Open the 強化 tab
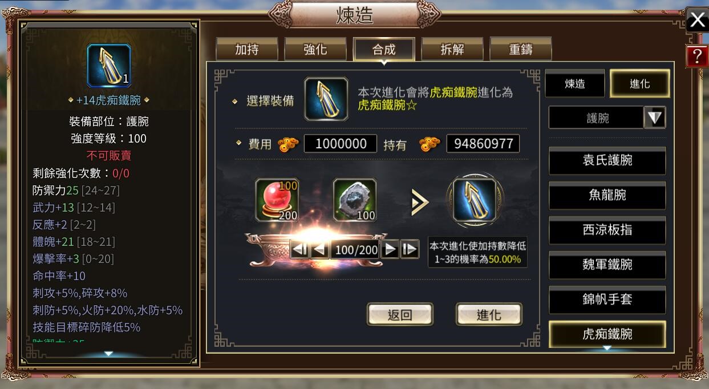The image size is (709, 389). [x=315, y=49]
